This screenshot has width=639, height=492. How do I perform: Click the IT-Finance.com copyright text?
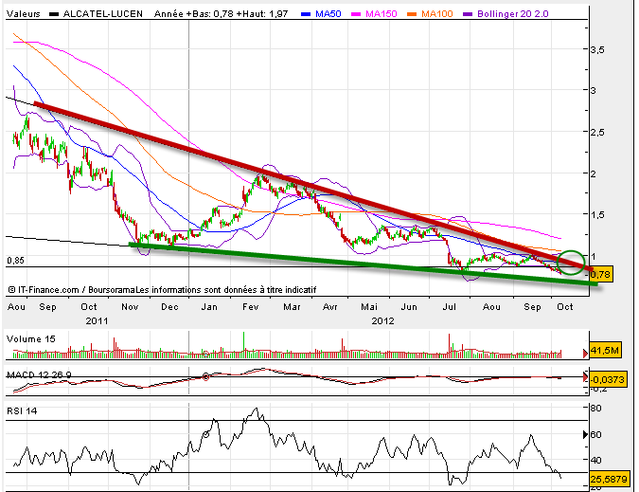click(161, 289)
